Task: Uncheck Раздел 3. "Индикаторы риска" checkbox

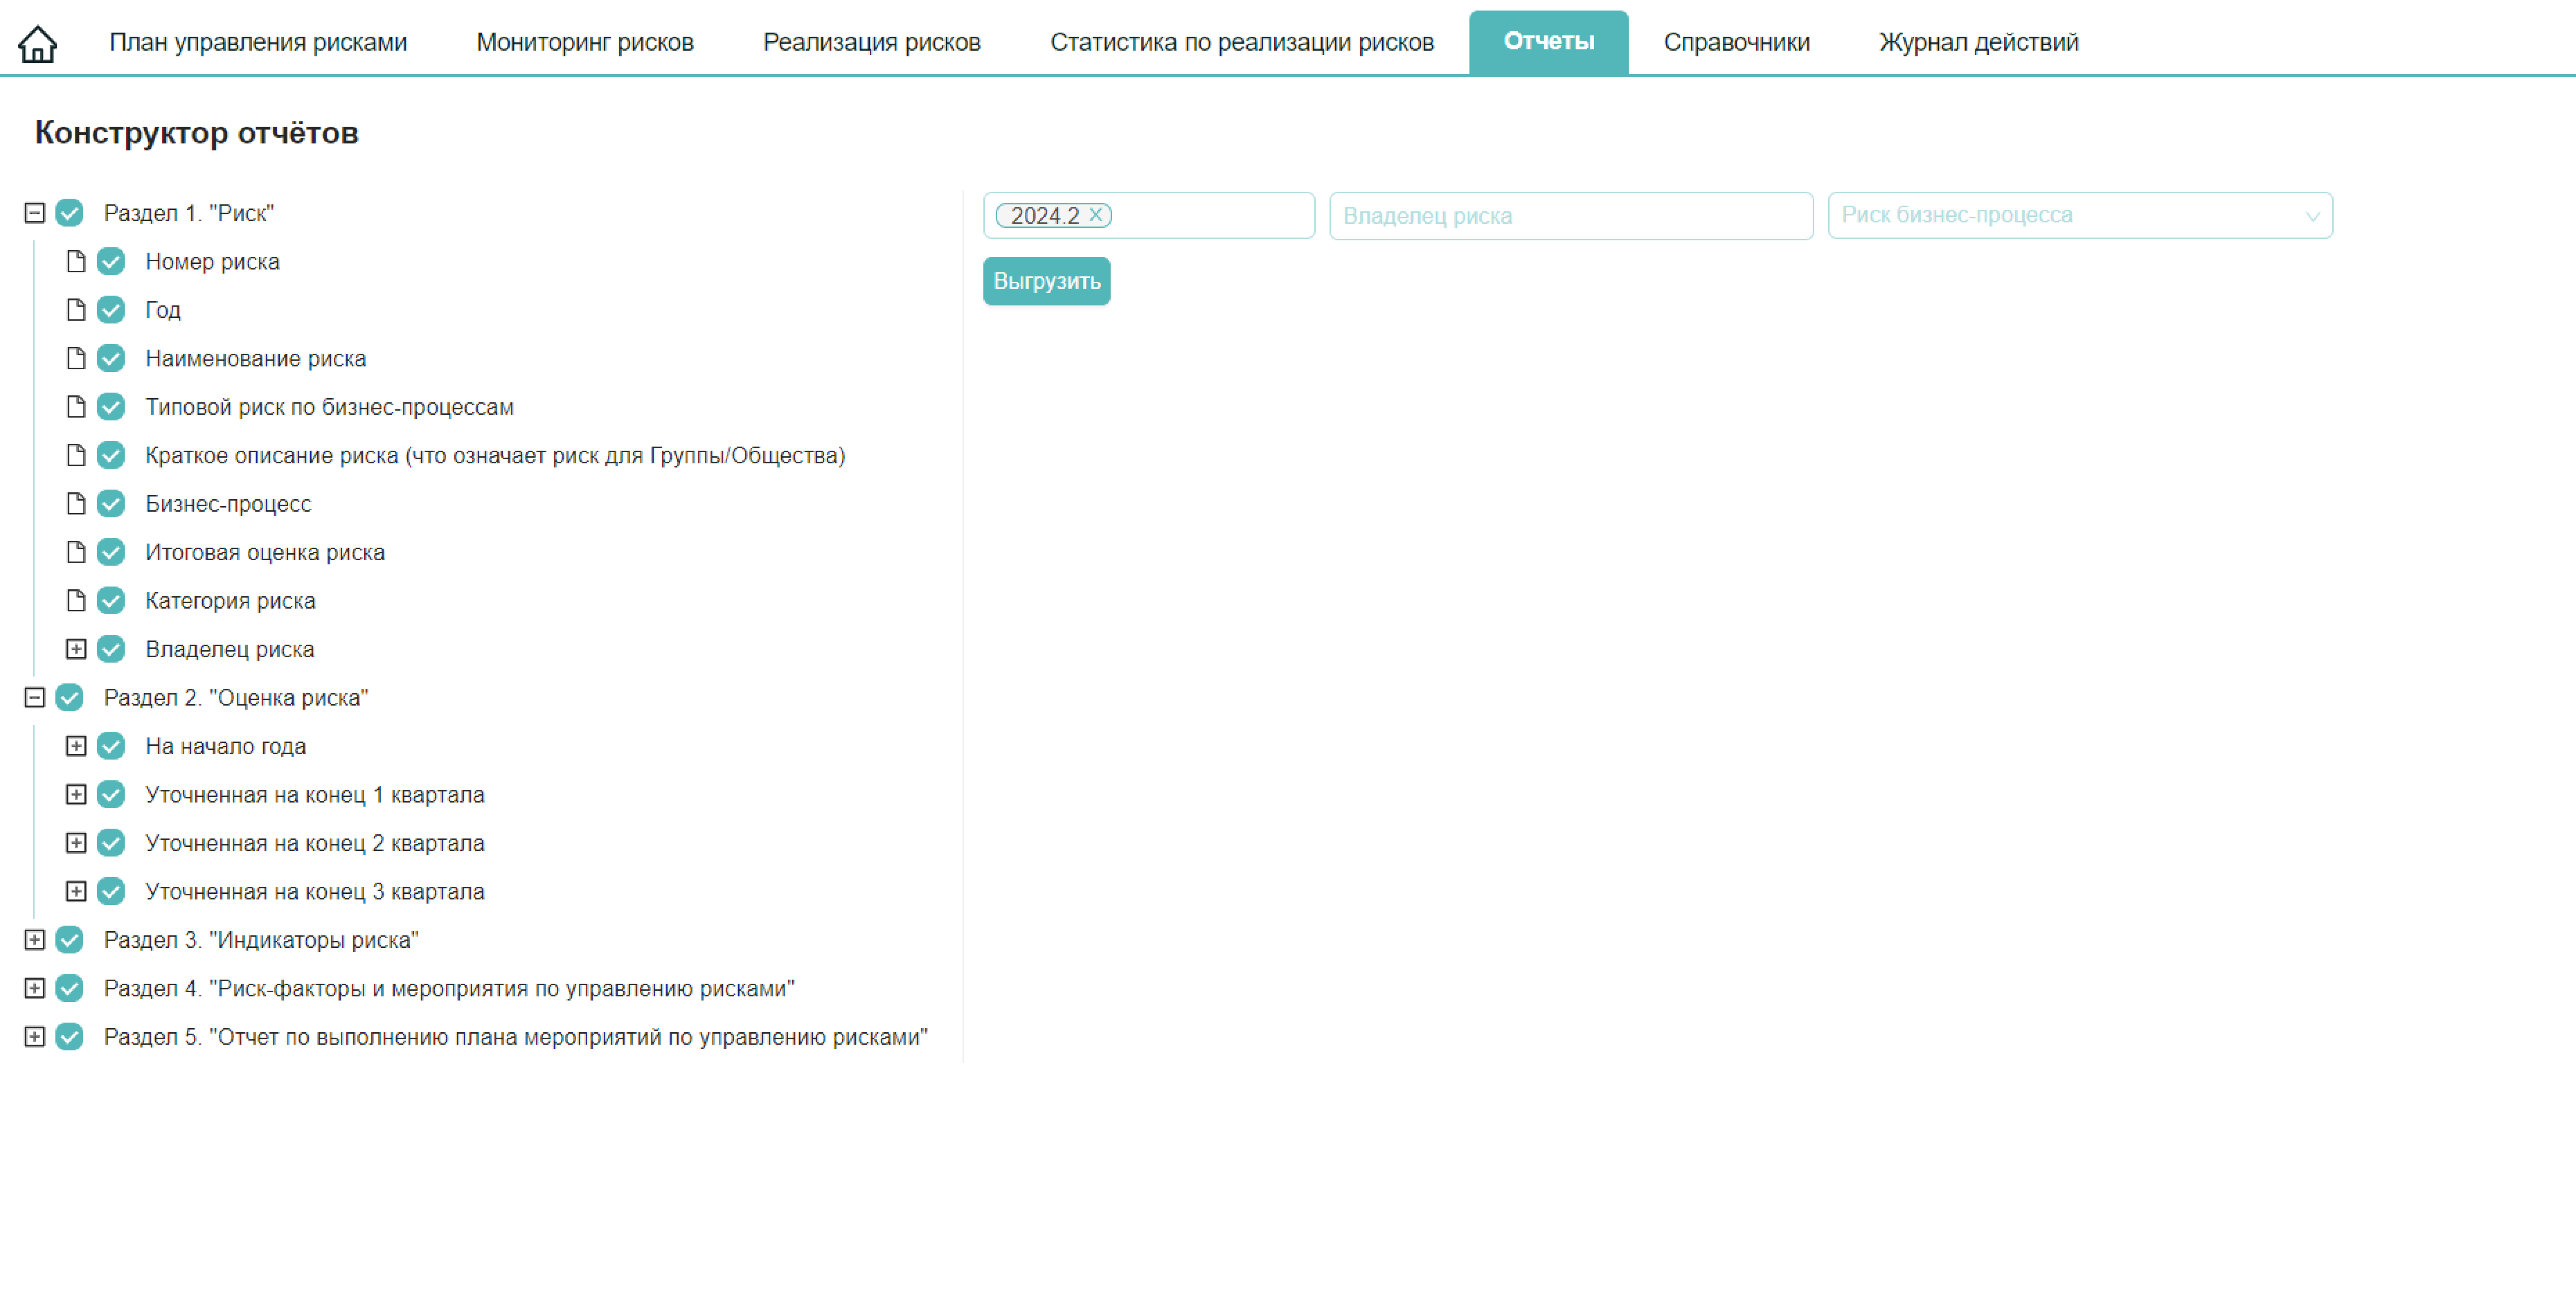Action: click(69, 941)
